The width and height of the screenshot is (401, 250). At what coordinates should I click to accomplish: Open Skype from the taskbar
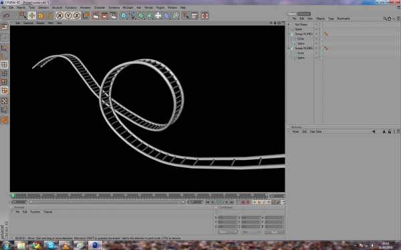tap(51, 245)
